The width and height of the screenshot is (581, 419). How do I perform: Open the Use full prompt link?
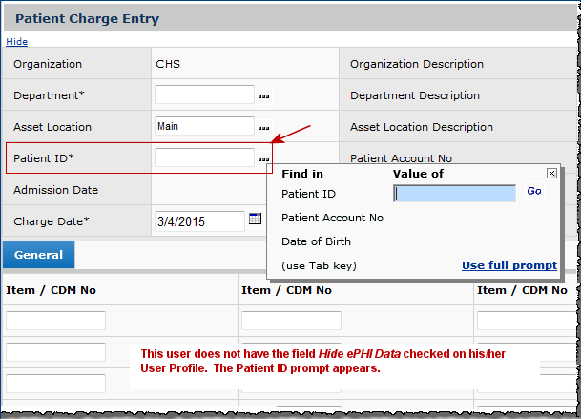[509, 265]
